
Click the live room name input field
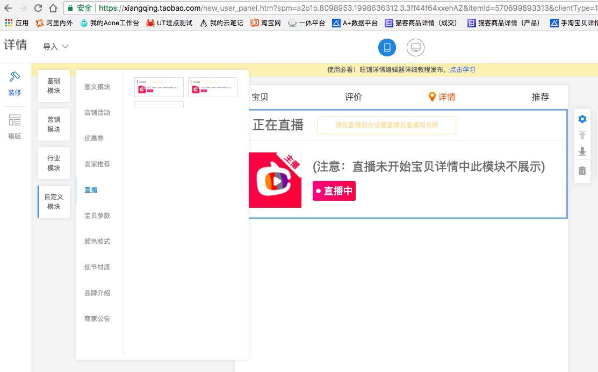386,125
